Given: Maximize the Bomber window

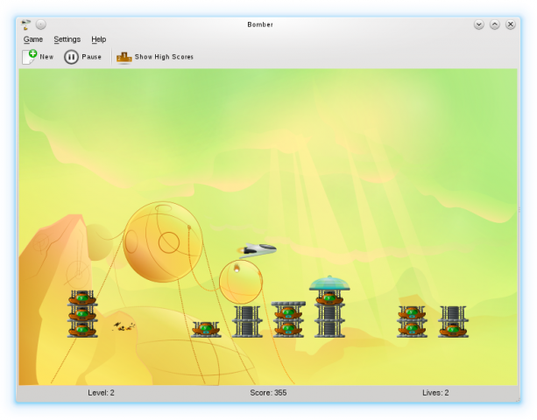Looking at the screenshot, I should pos(495,24).
